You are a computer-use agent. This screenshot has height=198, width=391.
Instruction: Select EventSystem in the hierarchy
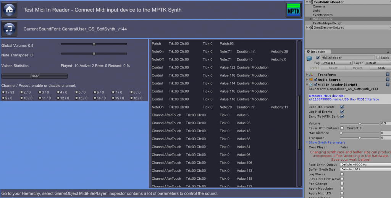(x=322, y=15)
